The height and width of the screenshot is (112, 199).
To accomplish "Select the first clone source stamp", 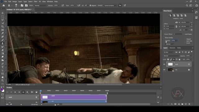I will point(170,15).
